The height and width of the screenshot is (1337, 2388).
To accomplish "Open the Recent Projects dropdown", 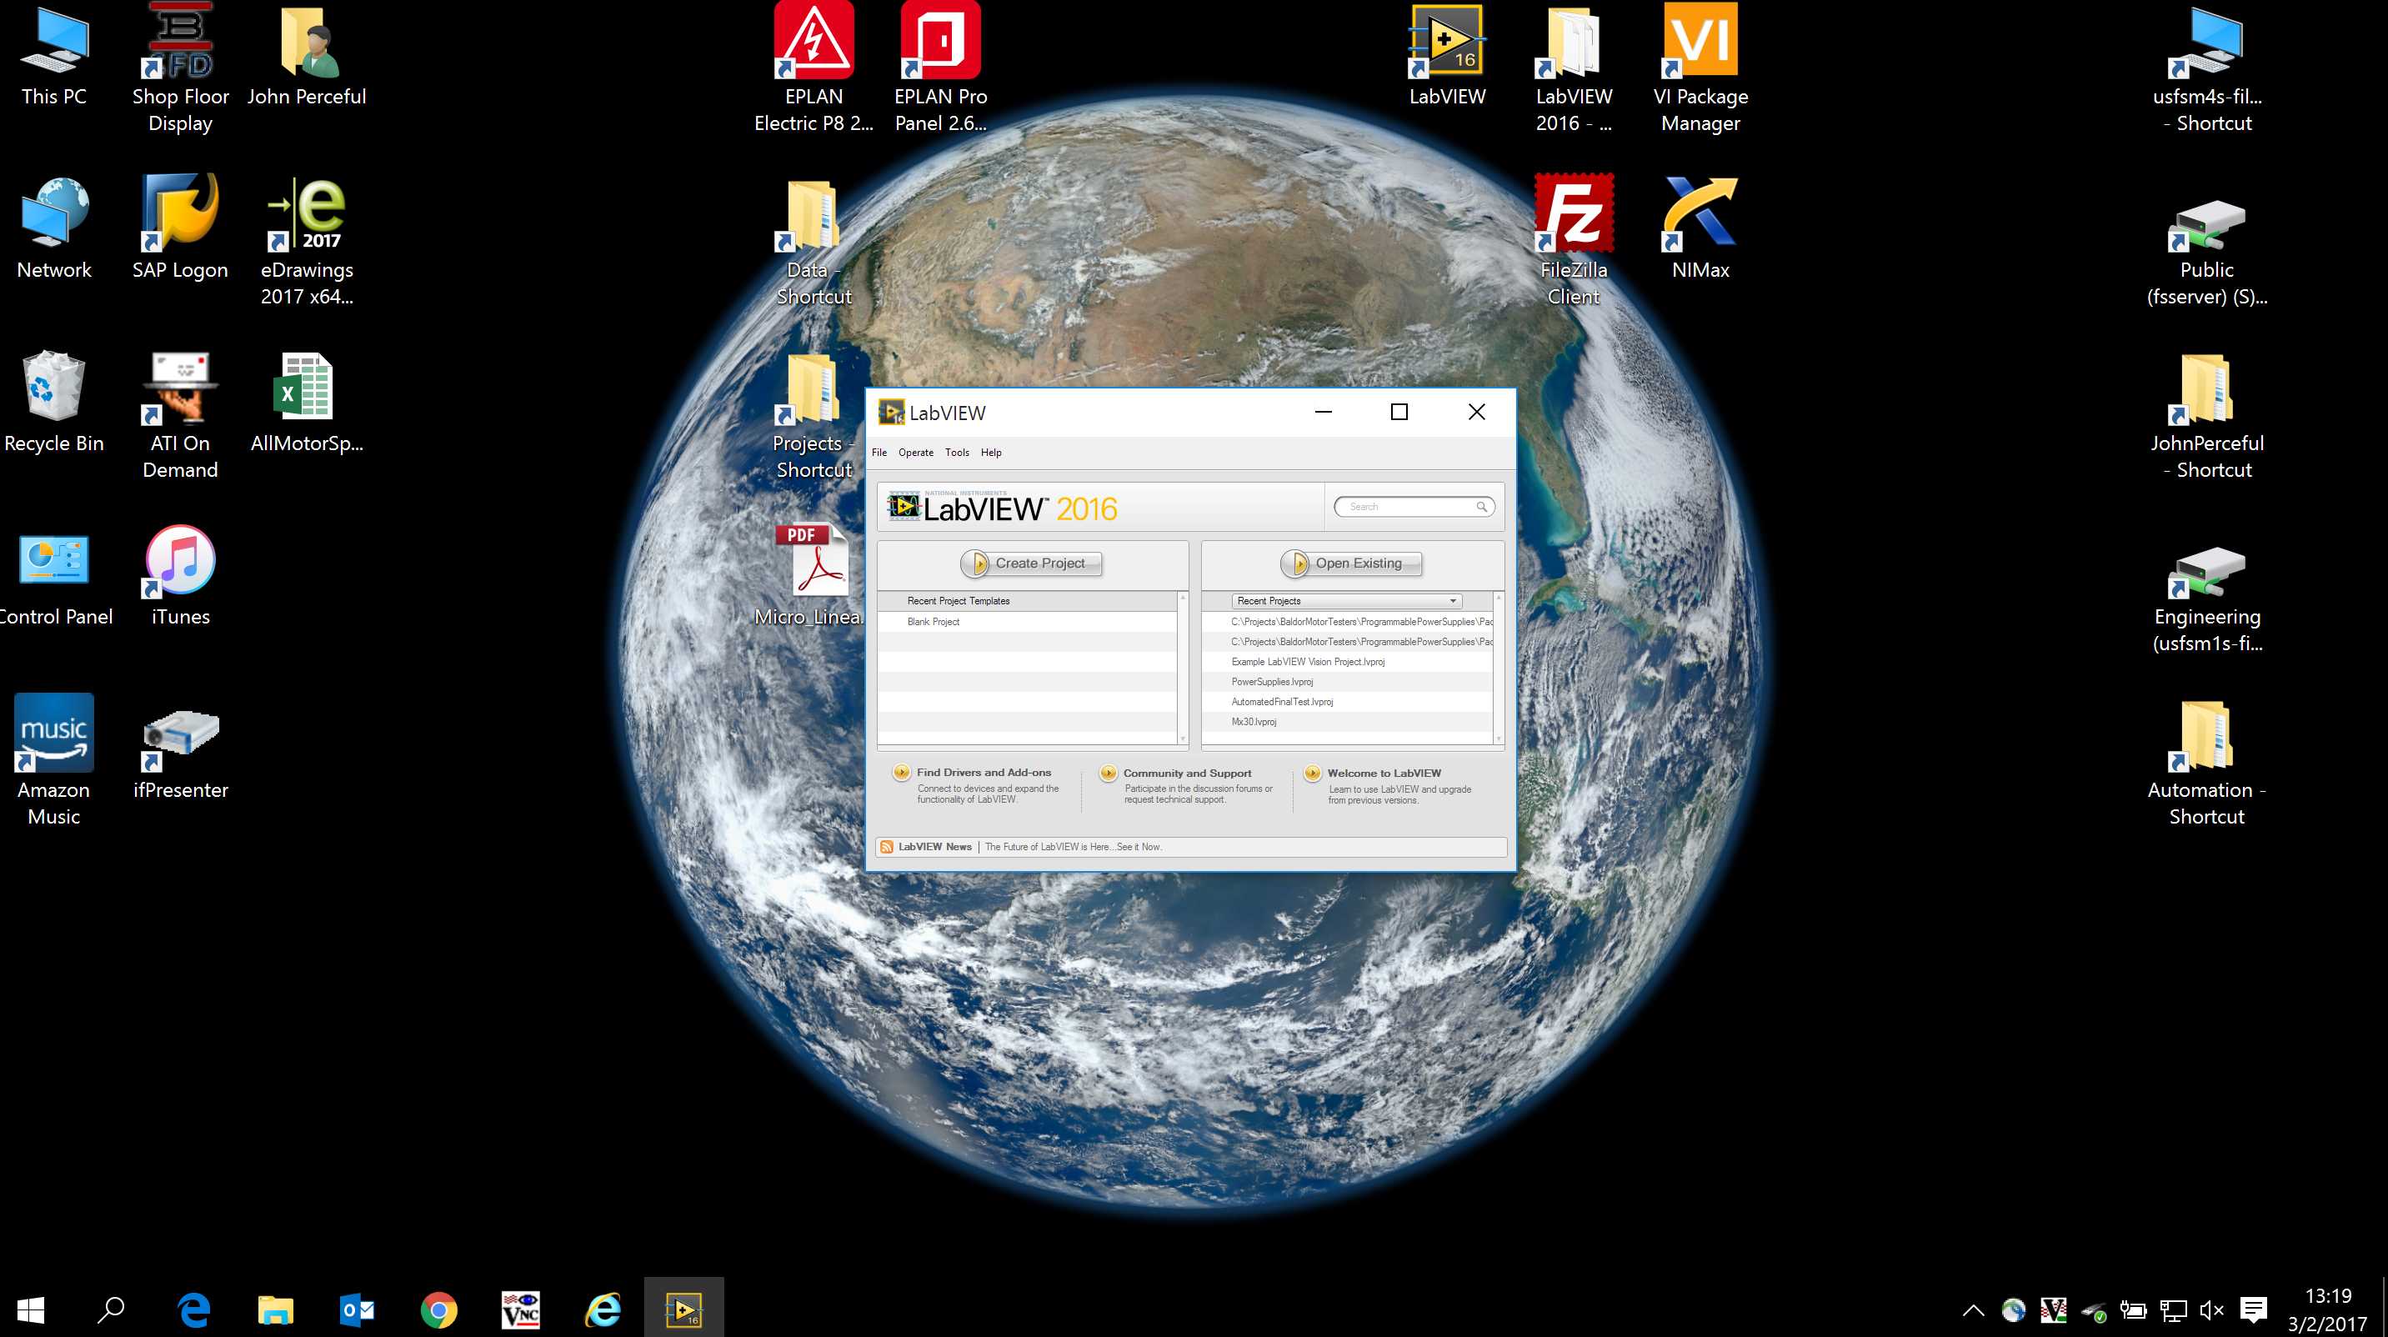I will (x=1347, y=601).
